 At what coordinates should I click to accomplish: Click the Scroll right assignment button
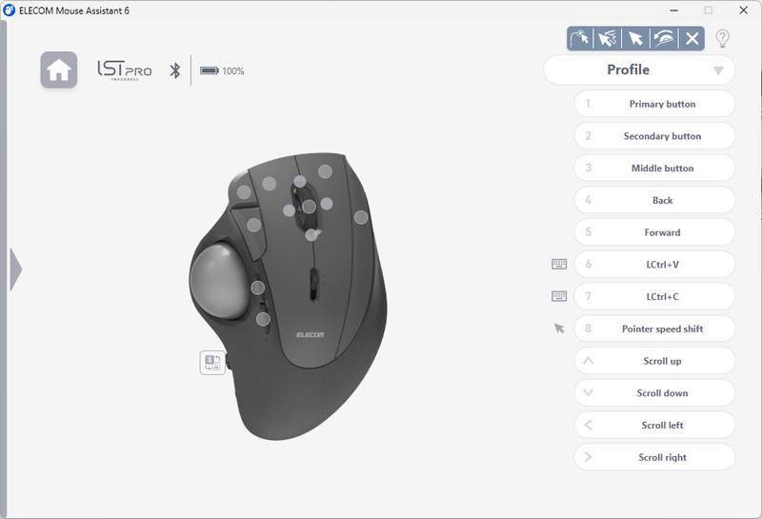click(x=654, y=457)
